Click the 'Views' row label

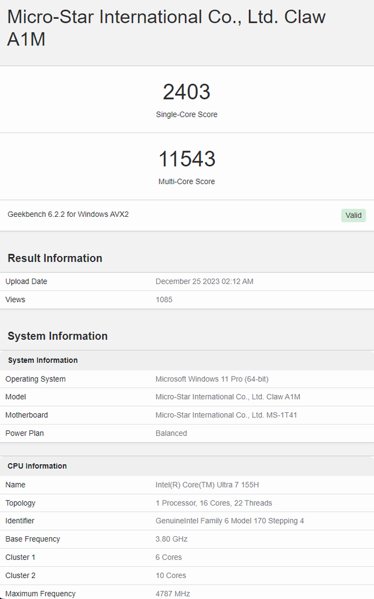(15, 299)
